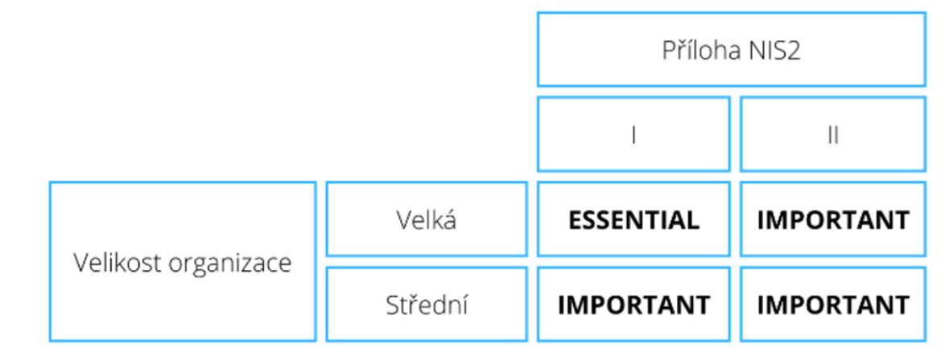
Task: Select the Střední row label
Action: coord(427,305)
